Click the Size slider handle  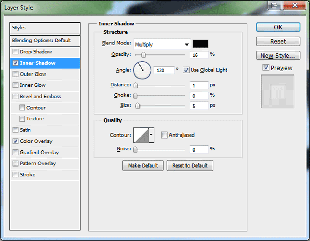click(x=138, y=106)
